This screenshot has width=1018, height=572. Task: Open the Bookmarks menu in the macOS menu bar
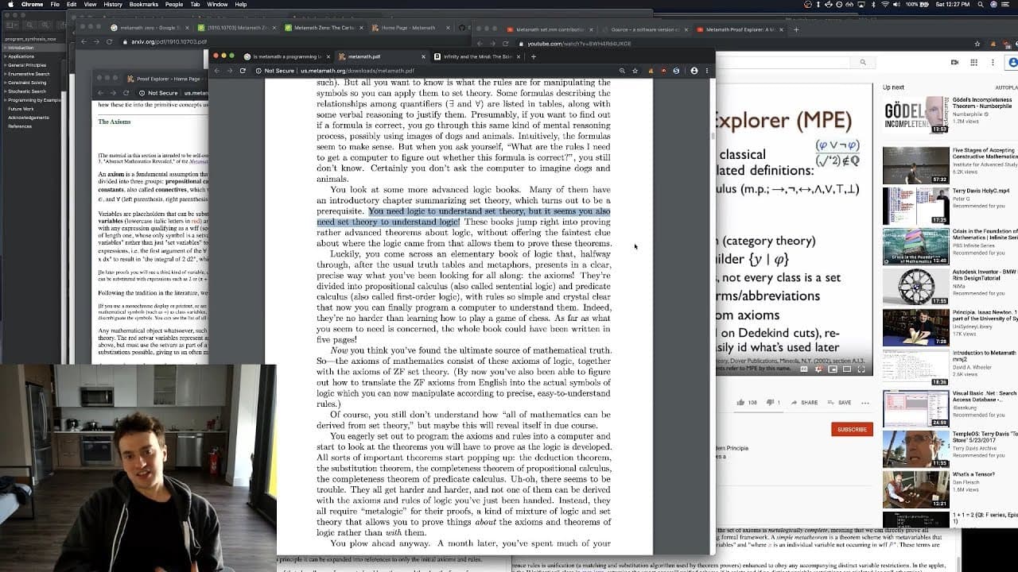144,5
